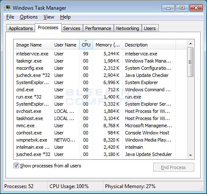Click the Physical Memory: 27% status entry
The image size is (207, 194).
[130, 186]
